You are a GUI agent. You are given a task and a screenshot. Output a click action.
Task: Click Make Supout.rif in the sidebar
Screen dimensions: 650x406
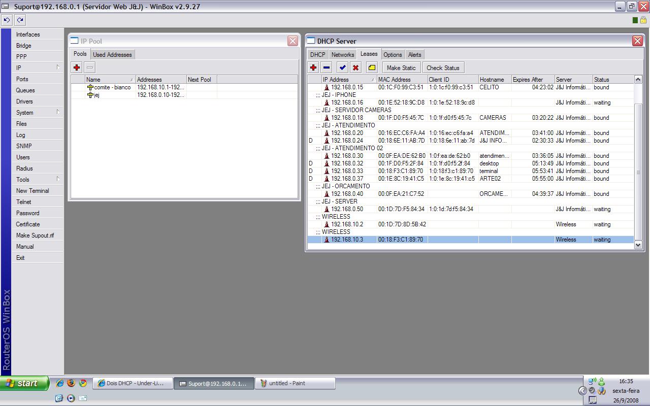point(37,235)
